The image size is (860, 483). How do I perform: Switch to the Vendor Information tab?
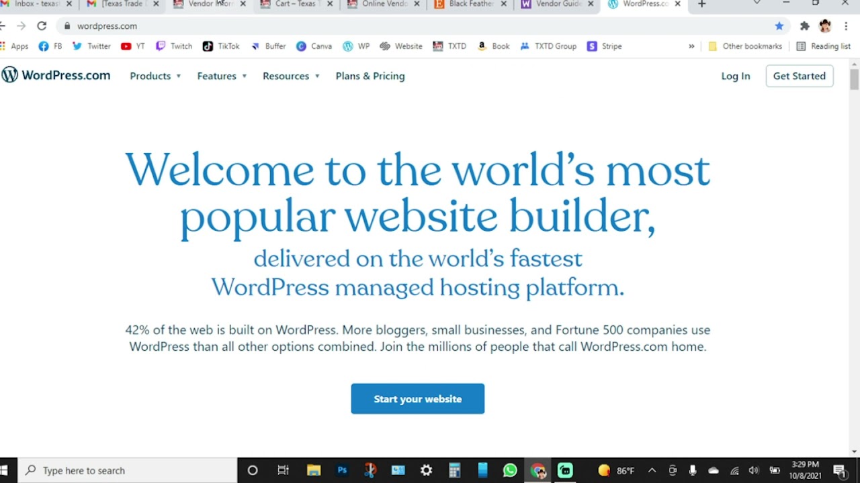[210, 4]
